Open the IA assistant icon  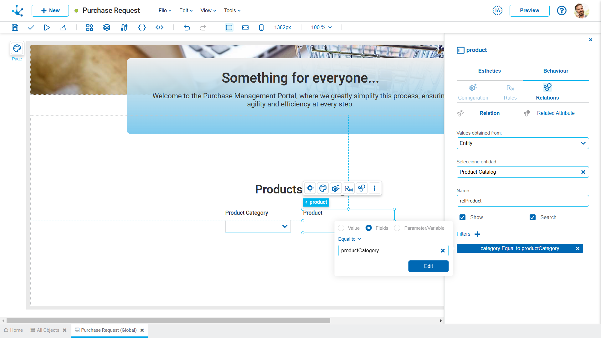pyautogui.click(x=497, y=11)
